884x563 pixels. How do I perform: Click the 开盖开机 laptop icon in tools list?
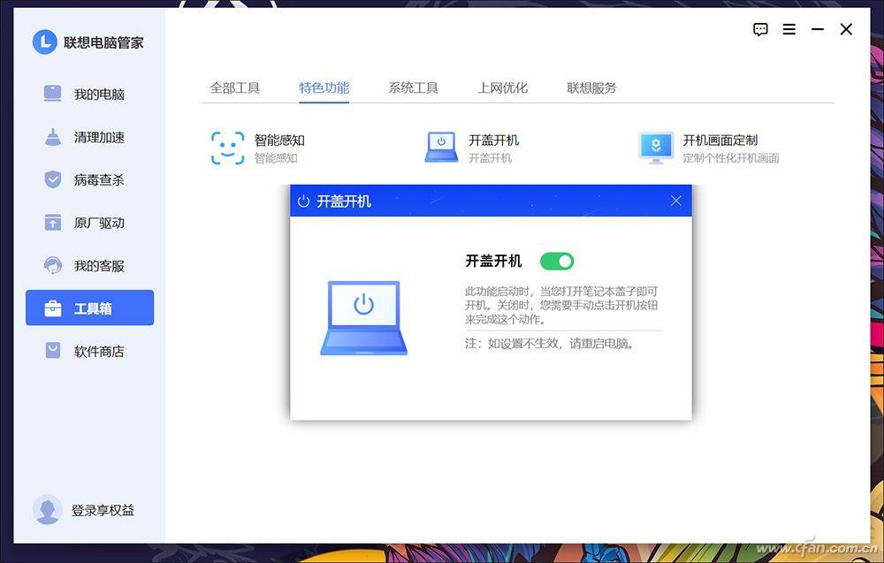coord(441,148)
